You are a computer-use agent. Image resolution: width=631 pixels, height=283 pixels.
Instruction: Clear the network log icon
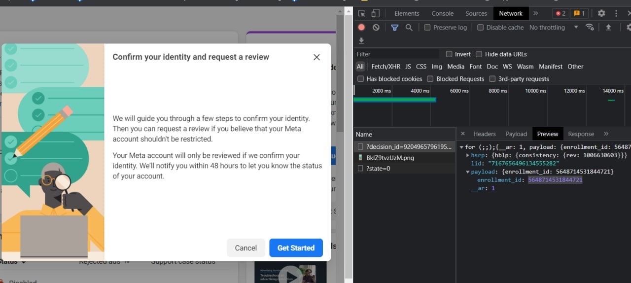click(376, 27)
